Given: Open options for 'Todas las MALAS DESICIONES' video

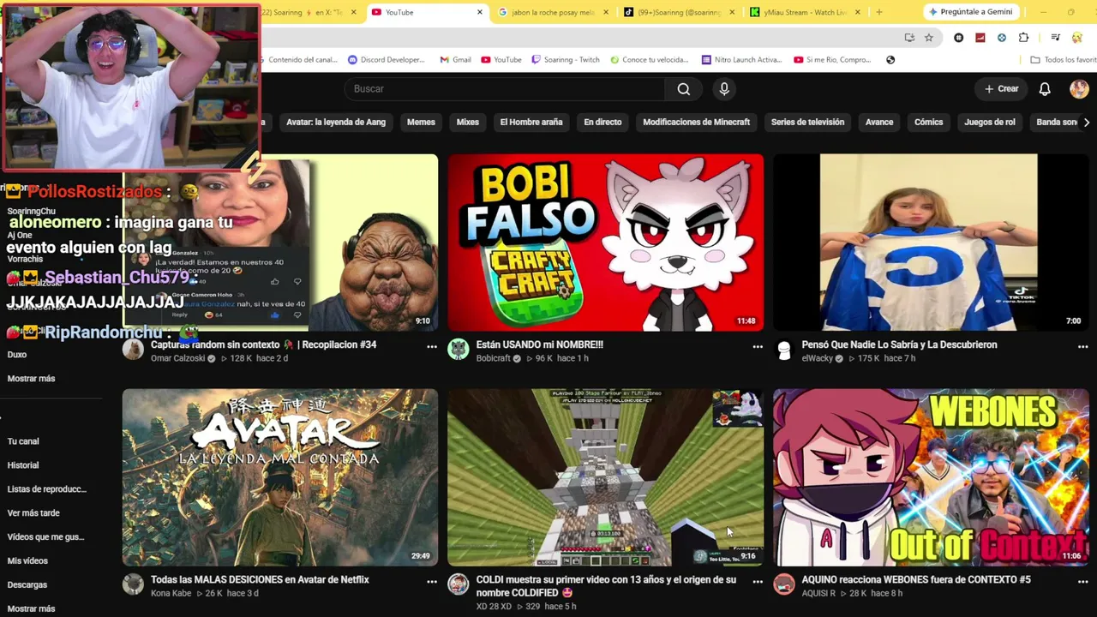Looking at the screenshot, I should 432,582.
